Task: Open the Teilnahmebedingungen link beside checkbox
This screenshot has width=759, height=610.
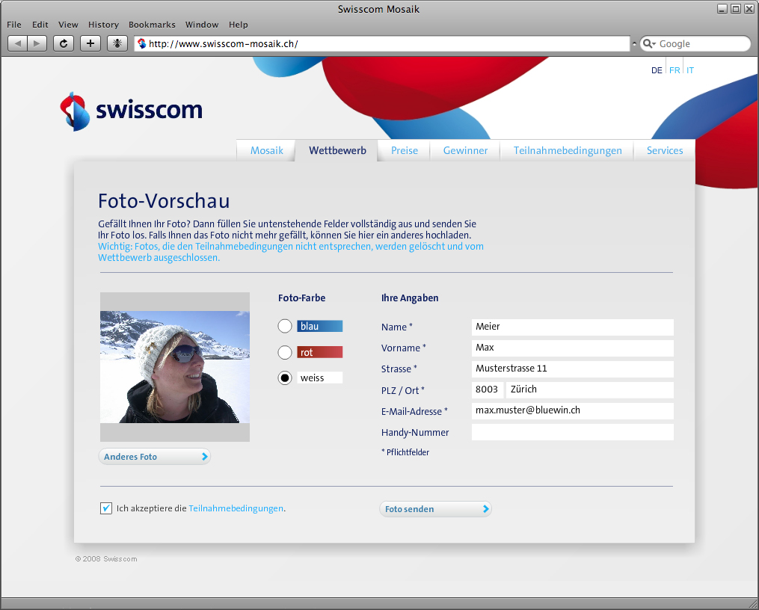Action: tap(236, 508)
